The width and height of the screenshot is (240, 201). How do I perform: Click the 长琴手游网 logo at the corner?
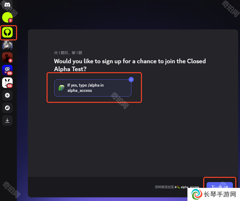coord(214,194)
